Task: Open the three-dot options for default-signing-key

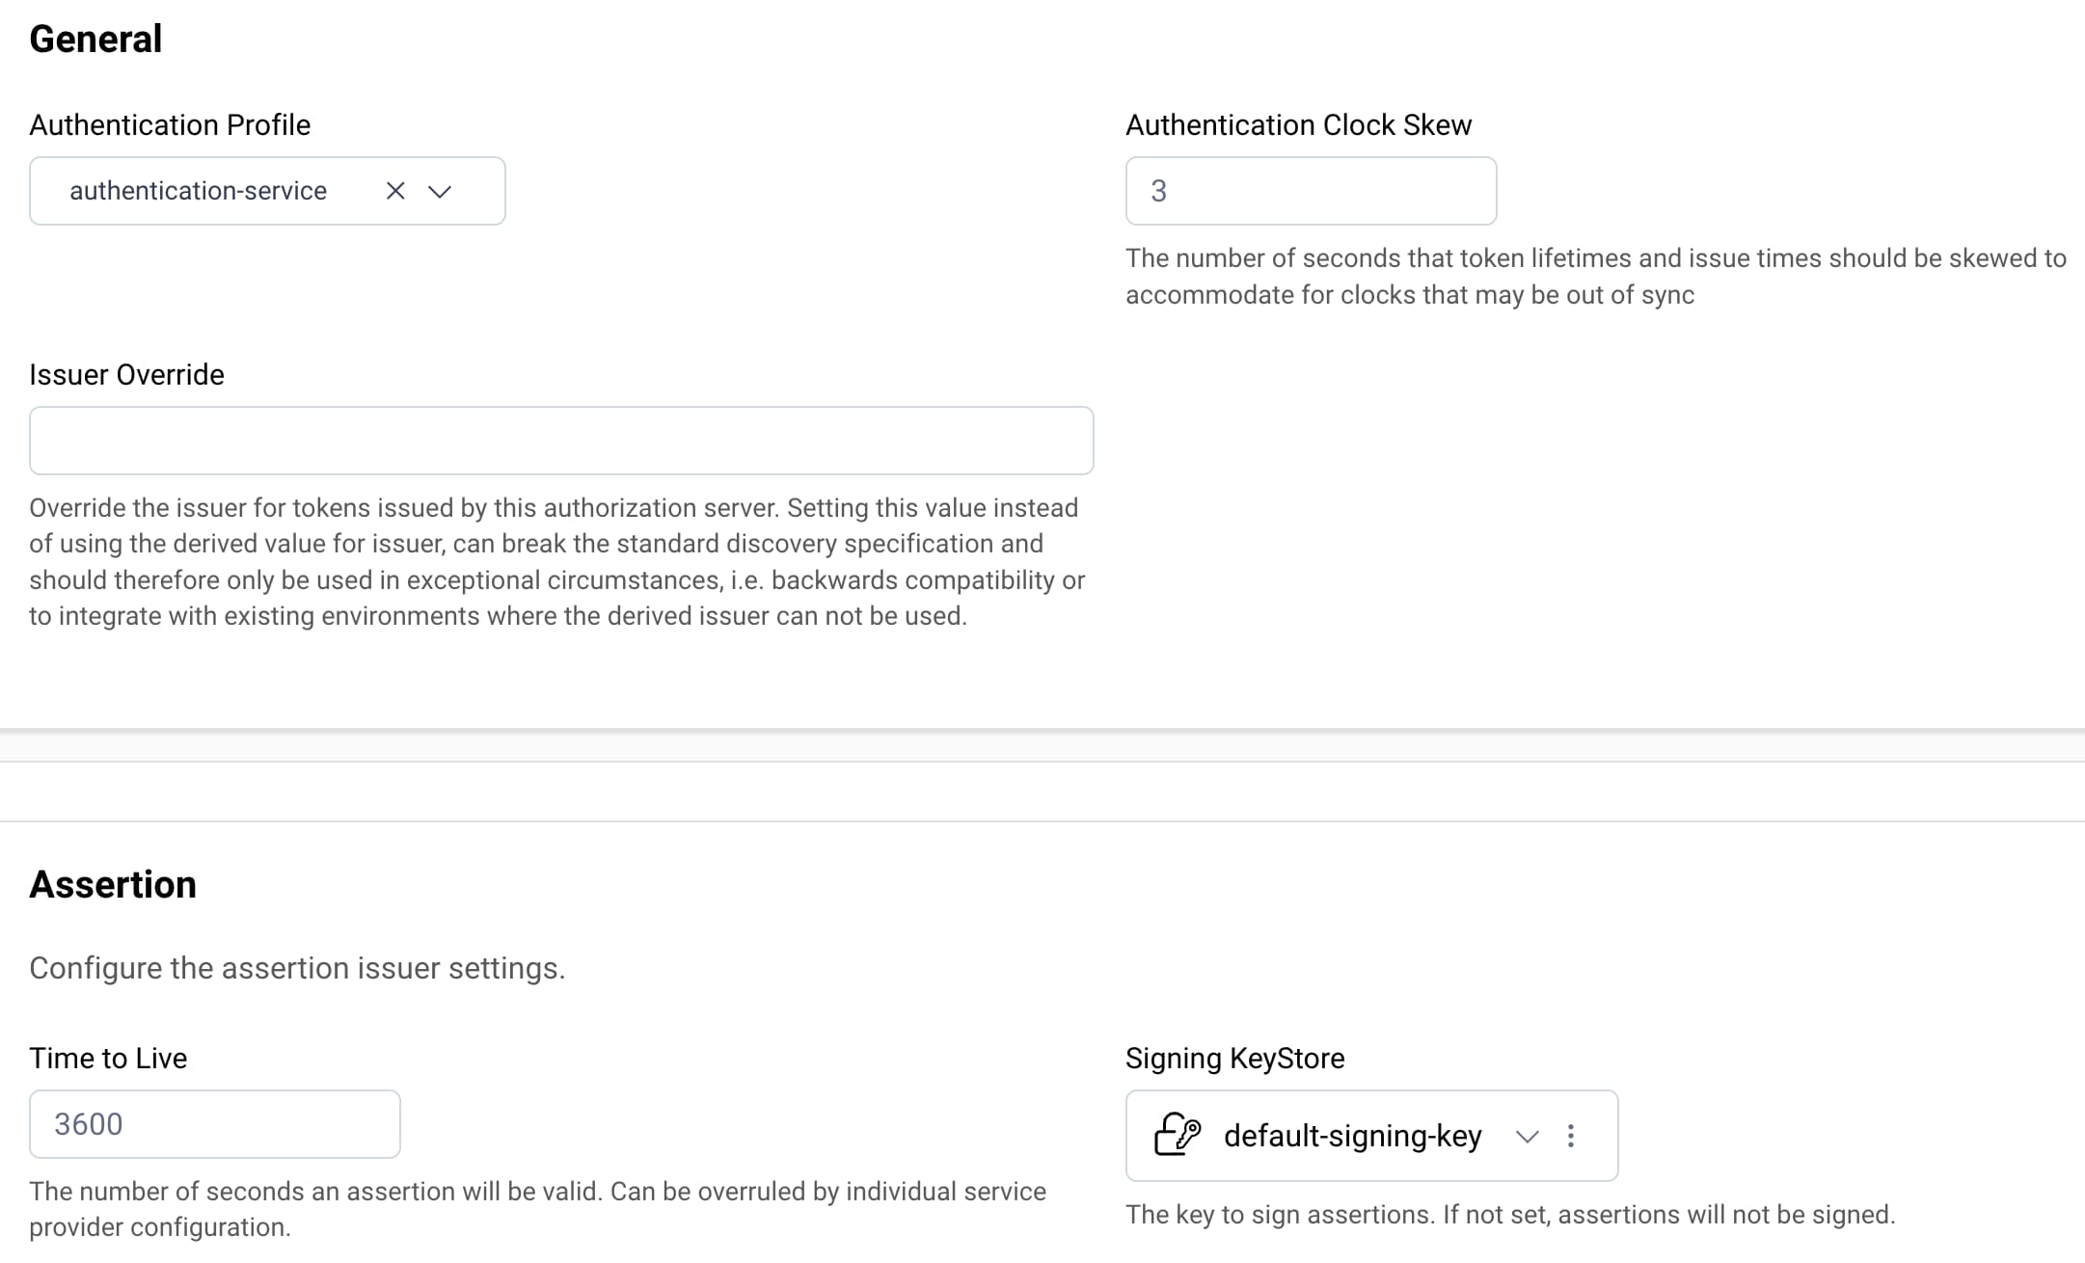Action: click(1571, 1136)
